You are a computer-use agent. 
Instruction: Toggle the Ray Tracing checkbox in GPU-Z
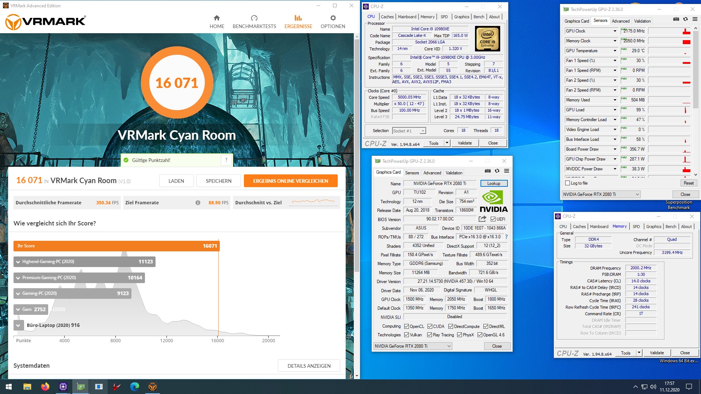[x=429, y=335]
